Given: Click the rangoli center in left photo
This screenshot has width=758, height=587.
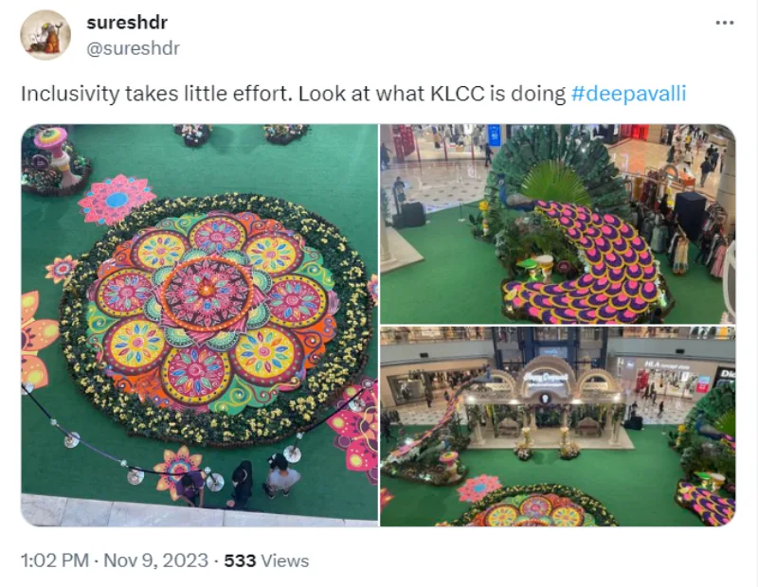Looking at the screenshot, I should pos(207,292).
